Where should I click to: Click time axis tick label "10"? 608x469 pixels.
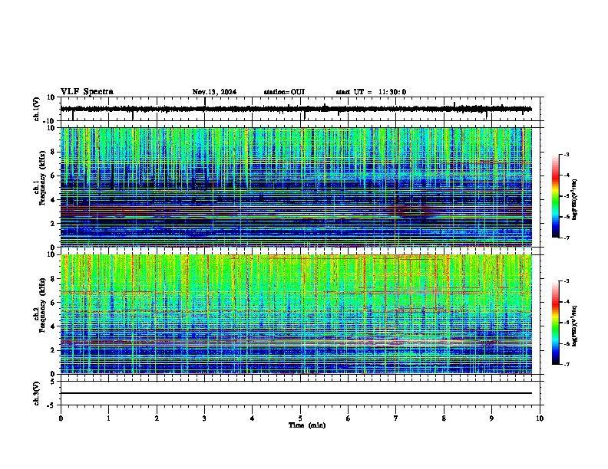540,418
